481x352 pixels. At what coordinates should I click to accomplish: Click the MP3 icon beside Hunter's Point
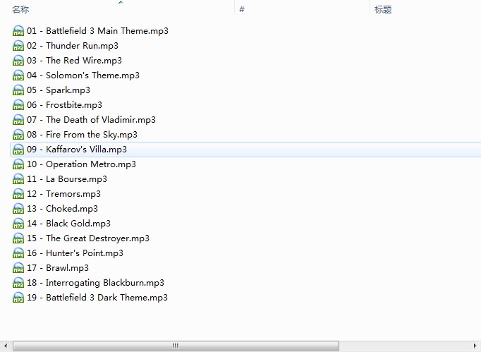coord(18,253)
